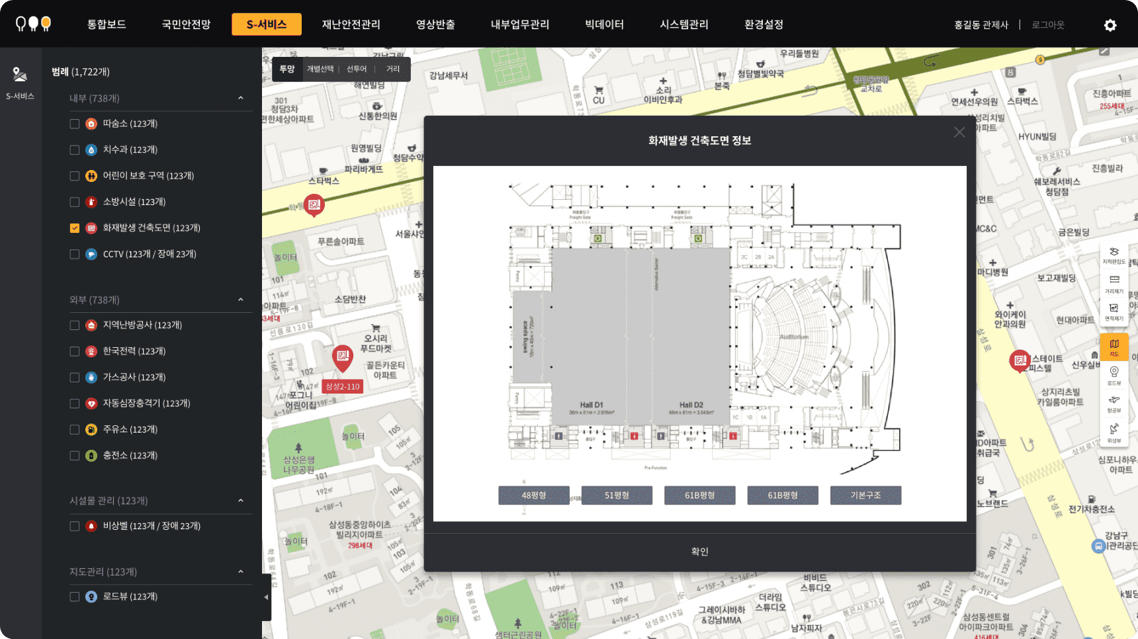Open the 국민안전망 menu
Viewport: 1138px width, 639px height.
[x=186, y=24]
